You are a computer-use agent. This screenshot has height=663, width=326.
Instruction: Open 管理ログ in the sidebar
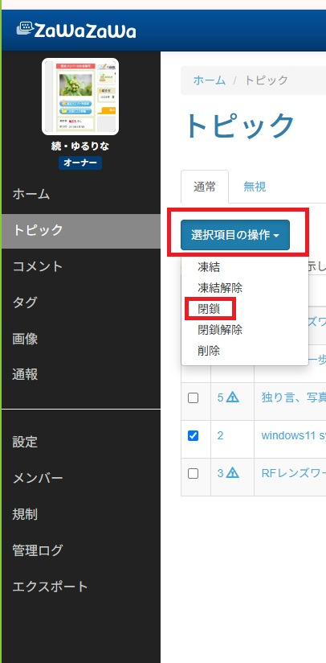tap(38, 550)
